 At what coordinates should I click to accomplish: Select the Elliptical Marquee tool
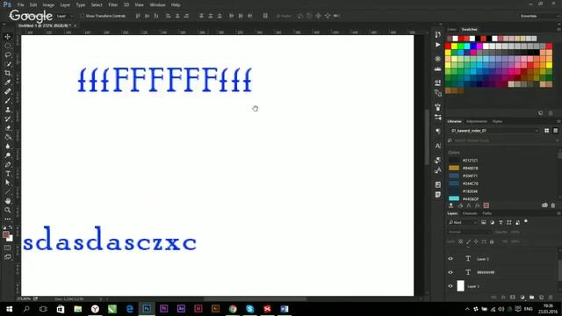pos(8,46)
